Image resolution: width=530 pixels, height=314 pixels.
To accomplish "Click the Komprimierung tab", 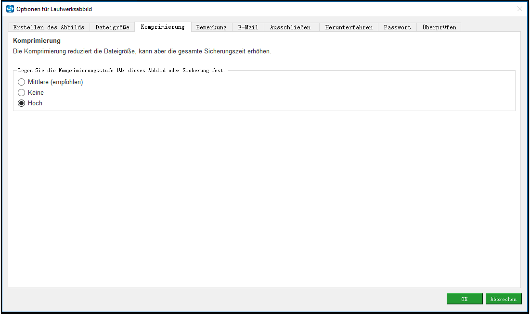I will [163, 27].
